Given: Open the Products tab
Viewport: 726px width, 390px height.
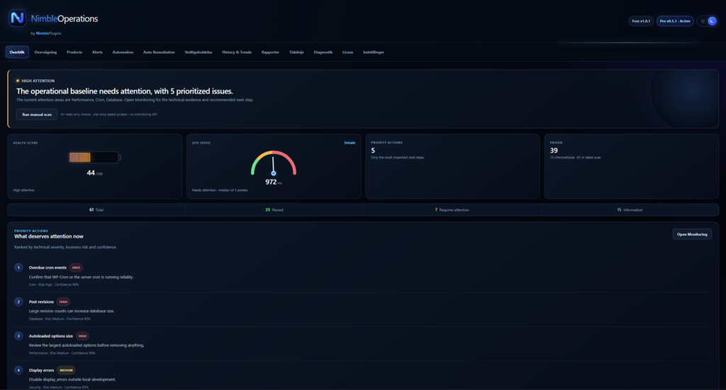Looking at the screenshot, I should click(74, 52).
